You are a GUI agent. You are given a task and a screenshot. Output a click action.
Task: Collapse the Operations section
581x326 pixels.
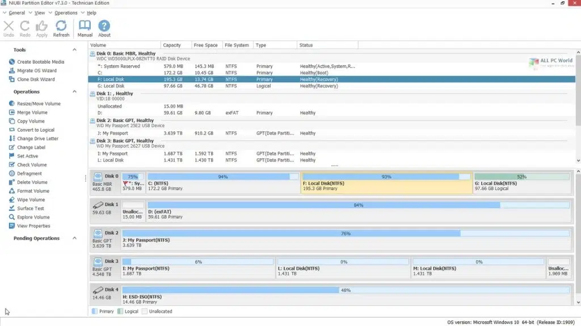74,91
